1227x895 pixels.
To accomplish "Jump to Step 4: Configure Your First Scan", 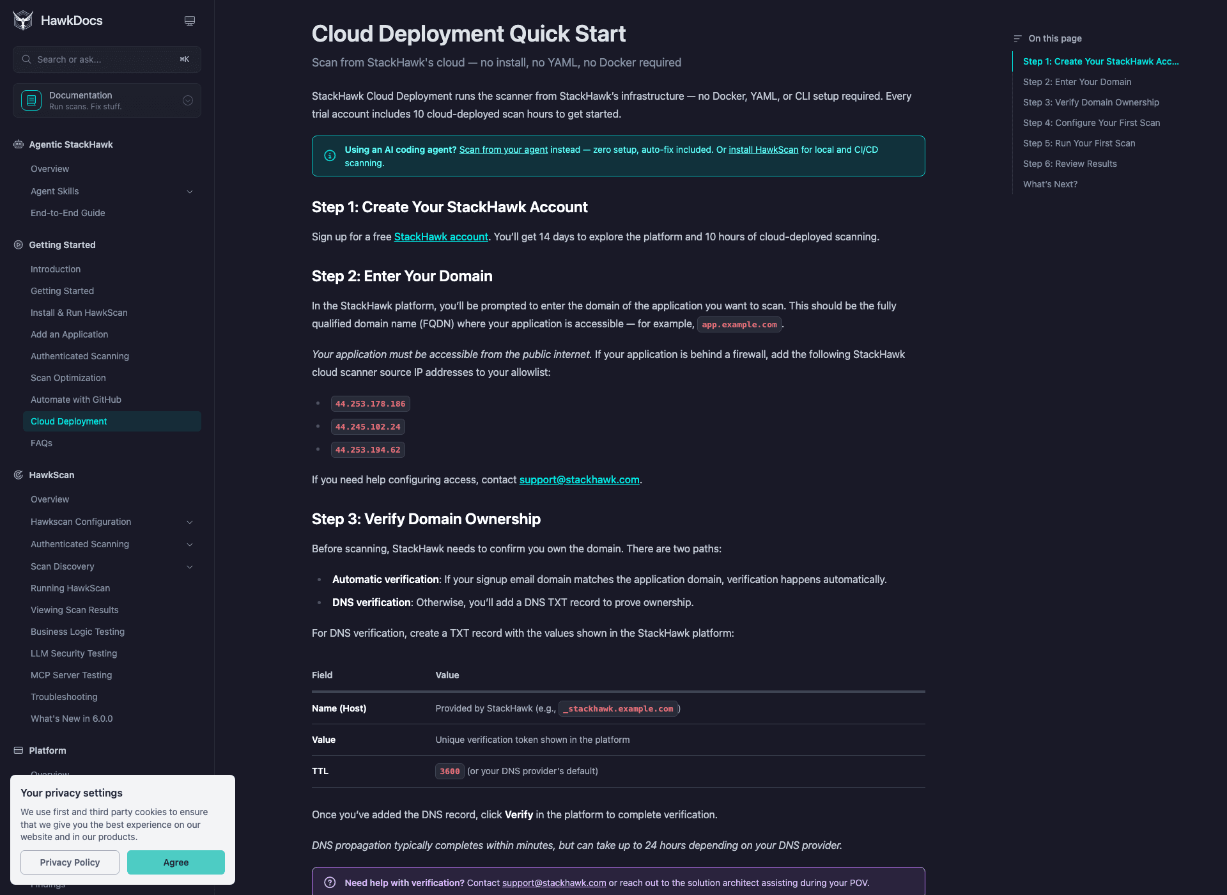I will (x=1092, y=123).
